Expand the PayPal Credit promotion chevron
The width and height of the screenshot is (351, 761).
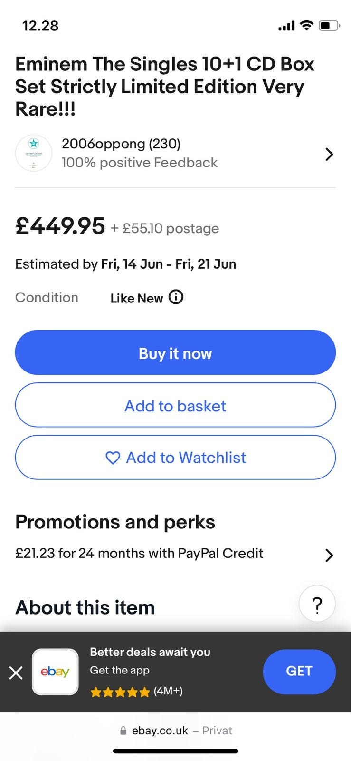(x=329, y=555)
